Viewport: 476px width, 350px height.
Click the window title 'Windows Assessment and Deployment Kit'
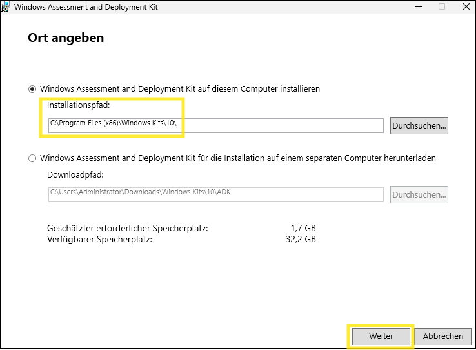click(x=86, y=7)
